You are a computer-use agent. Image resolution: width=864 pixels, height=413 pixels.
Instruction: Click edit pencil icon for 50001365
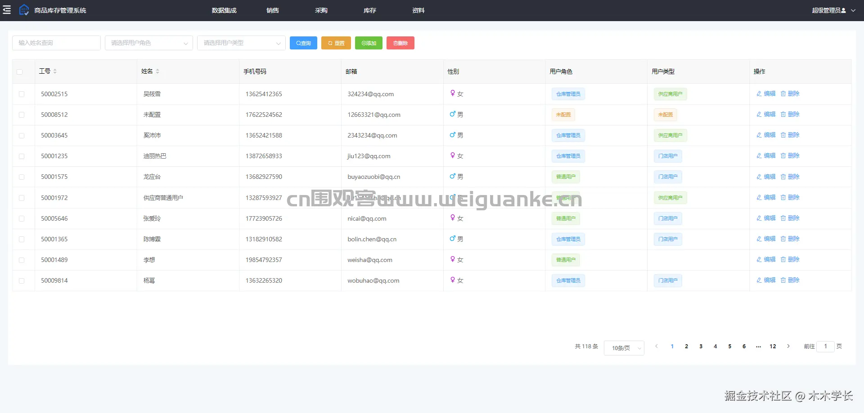tap(759, 239)
